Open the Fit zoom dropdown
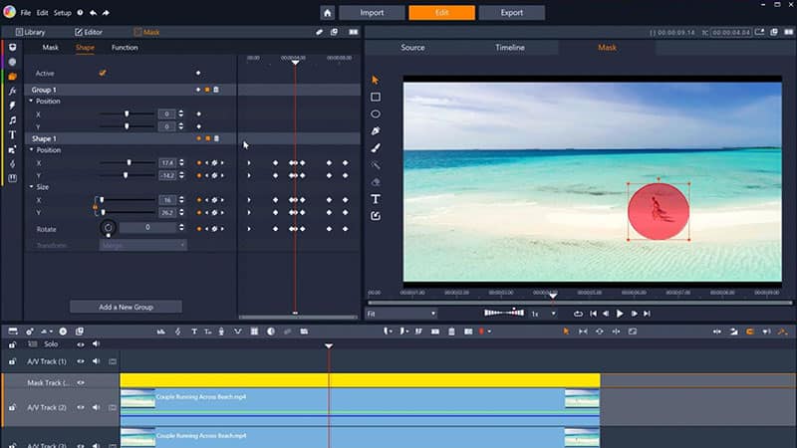Image resolution: width=797 pixels, height=448 pixels. click(x=401, y=314)
